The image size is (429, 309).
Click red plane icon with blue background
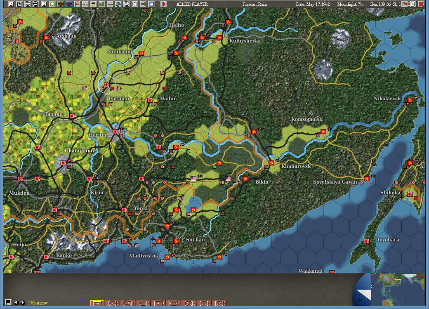coord(69,4)
